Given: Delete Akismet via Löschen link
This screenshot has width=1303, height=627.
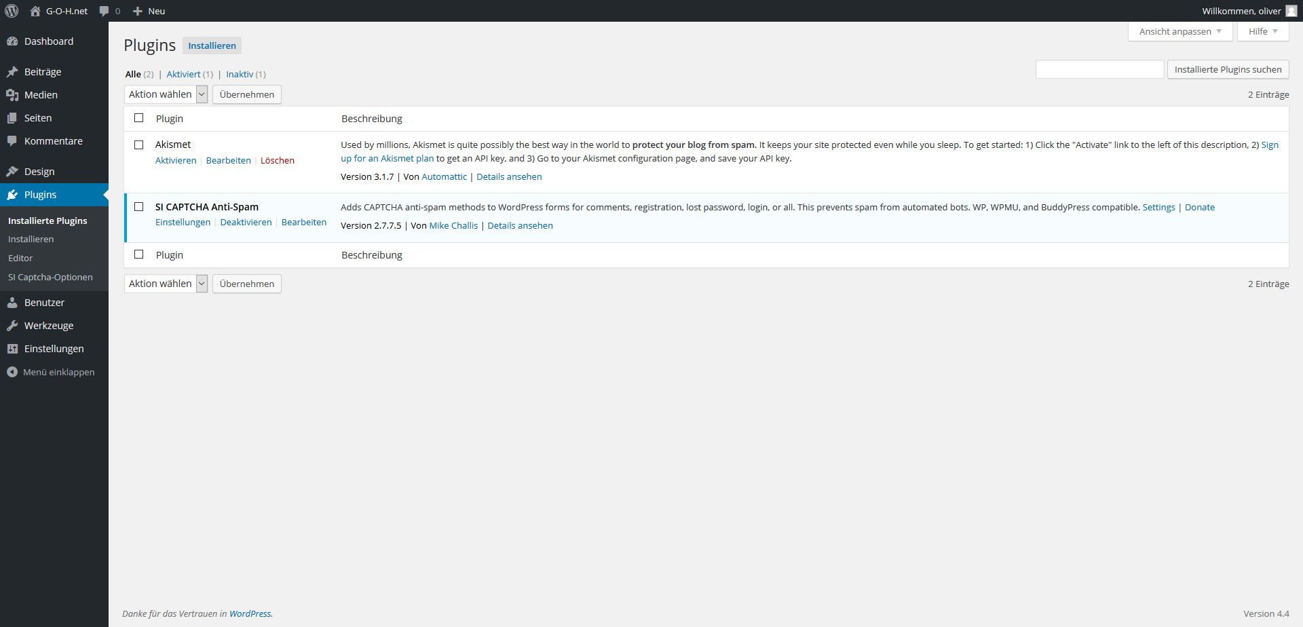Looking at the screenshot, I should click(278, 161).
